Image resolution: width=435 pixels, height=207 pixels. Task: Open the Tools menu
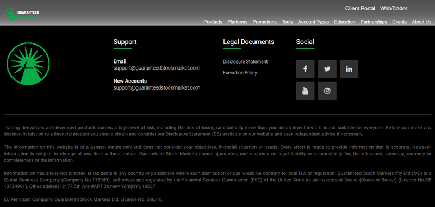pos(287,22)
